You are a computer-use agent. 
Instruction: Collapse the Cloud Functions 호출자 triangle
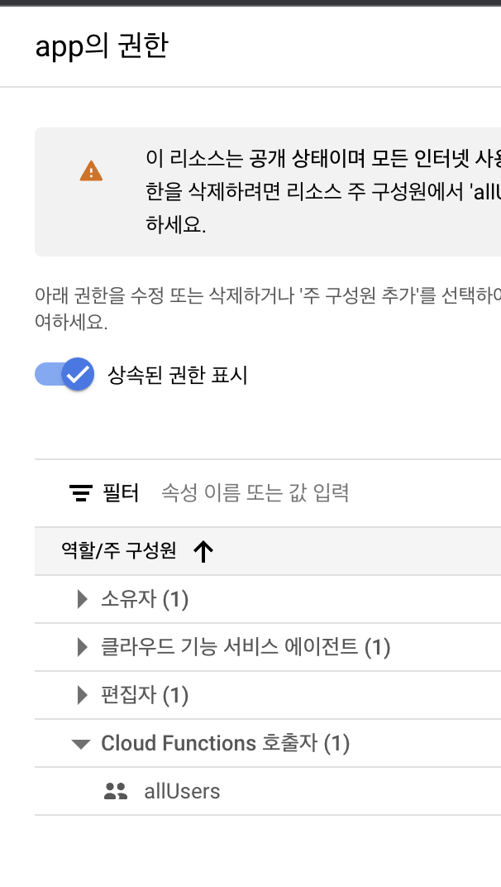[81, 743]
